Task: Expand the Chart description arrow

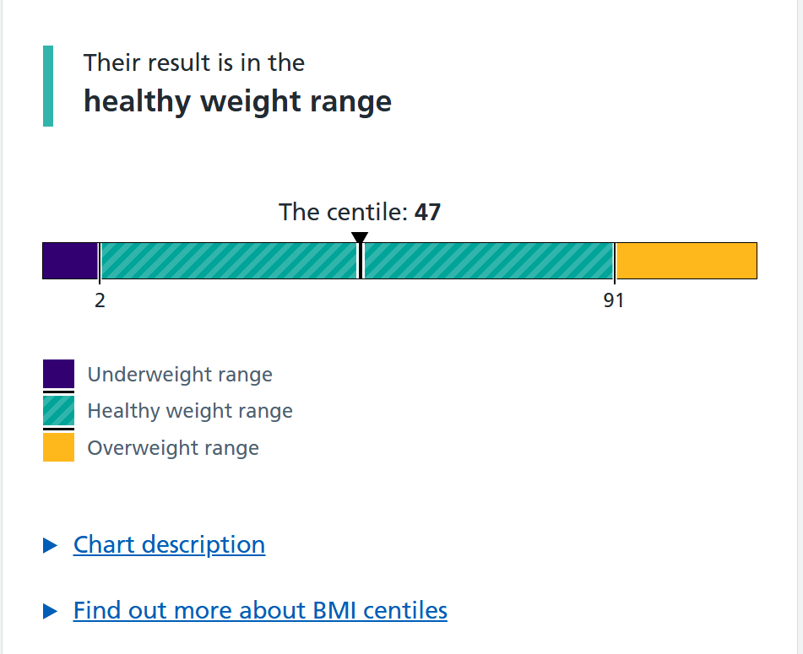Action: 51,546
